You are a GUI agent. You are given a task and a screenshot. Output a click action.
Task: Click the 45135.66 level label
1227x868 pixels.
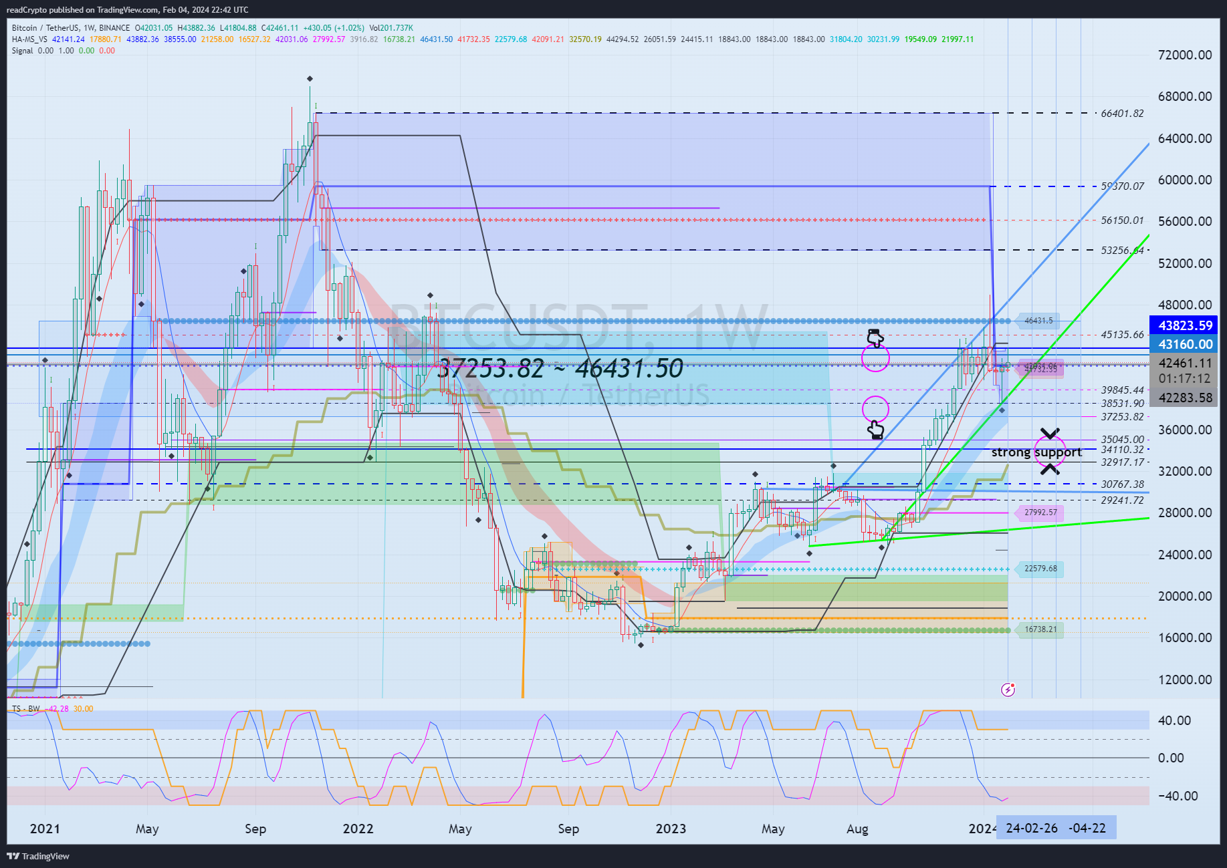click(x=1122, y=335)
